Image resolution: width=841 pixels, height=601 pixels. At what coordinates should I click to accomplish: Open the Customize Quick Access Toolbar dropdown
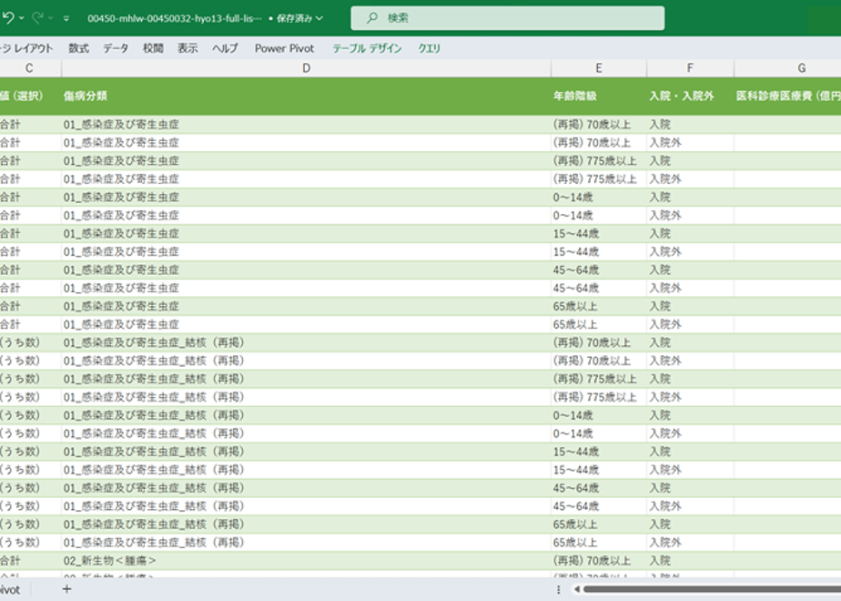(66, 18)
